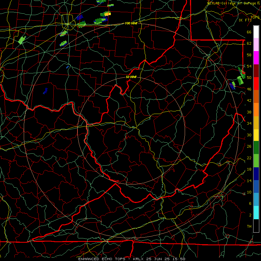Click the legend value "54"
The height and width of the screenshot is (261, 261).
point(249,66)
